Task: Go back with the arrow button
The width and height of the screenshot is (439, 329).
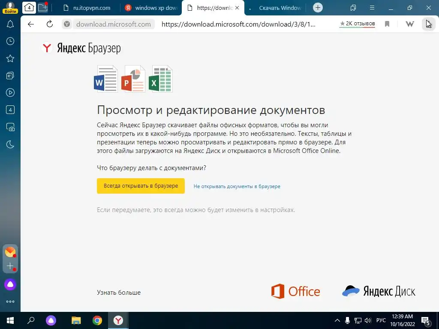Action: pos(31,24)
